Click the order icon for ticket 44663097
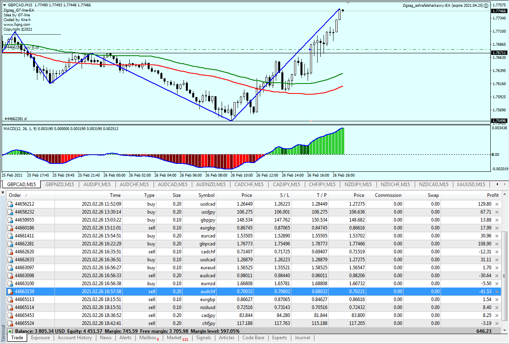Viewport: 509px width, 344px height. [10, 268]
